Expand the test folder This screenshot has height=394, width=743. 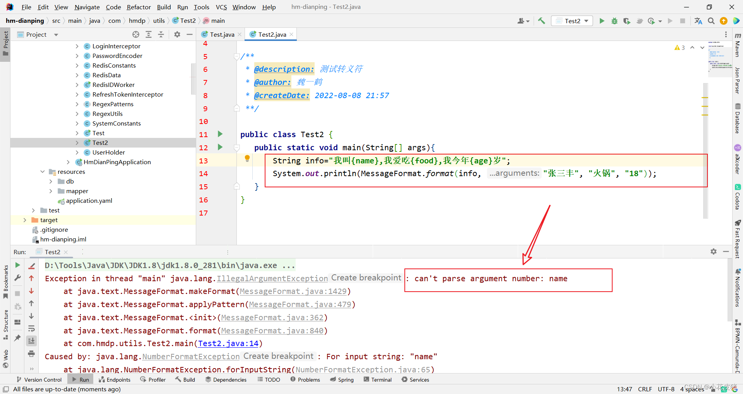pos(33,210)
